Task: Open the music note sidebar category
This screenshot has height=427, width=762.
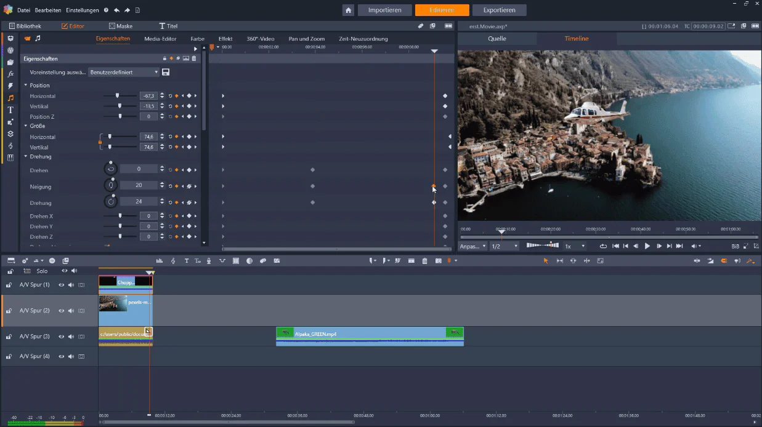Action: (x=10, y=98)
